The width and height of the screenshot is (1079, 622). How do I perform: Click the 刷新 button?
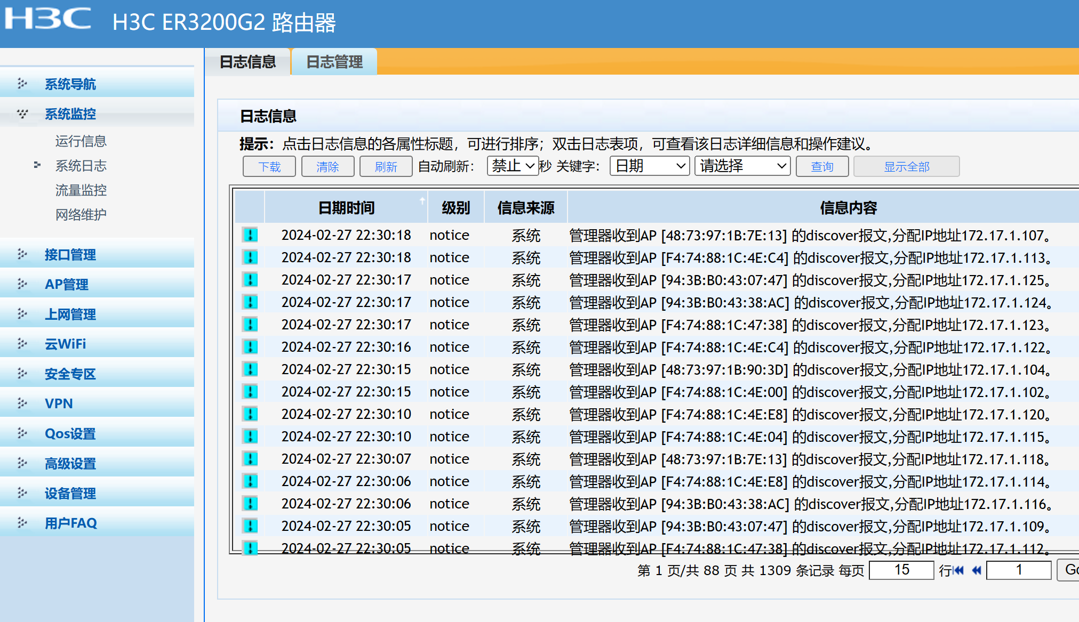pos(386,166)
